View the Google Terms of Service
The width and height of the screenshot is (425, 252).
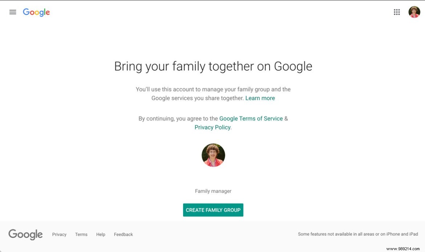251,118
